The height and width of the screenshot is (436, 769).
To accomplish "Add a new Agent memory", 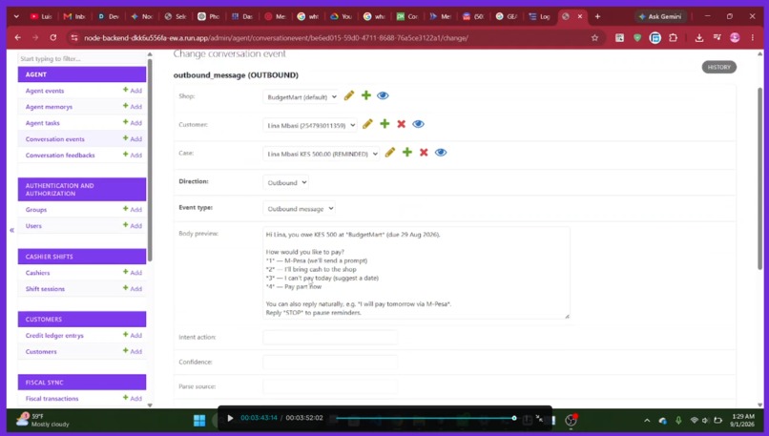I will pyautogui.click(x=133, y=107).
